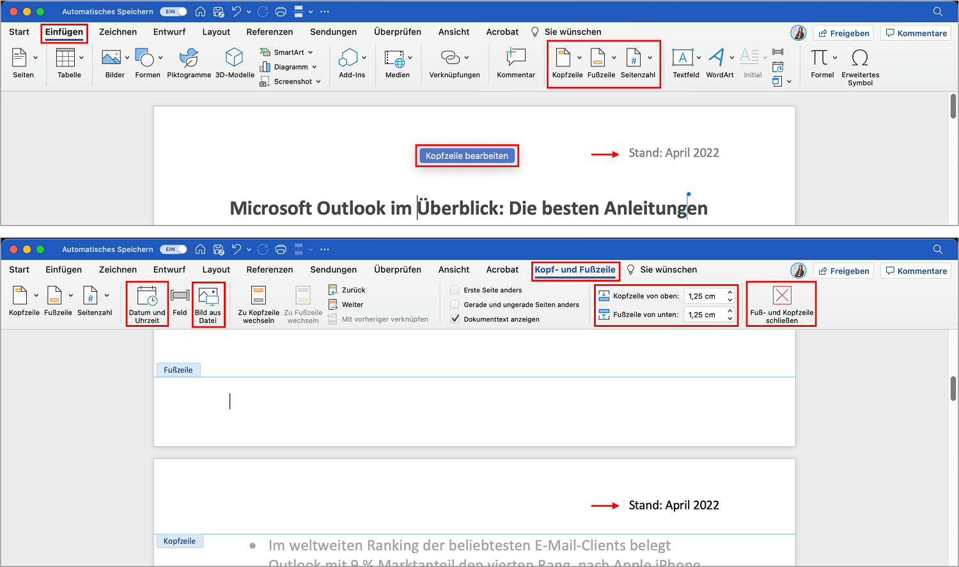Open the Acrobat tab in the top window
The width and height of the screenshot is (959, 567).
(x=503, y=32)
